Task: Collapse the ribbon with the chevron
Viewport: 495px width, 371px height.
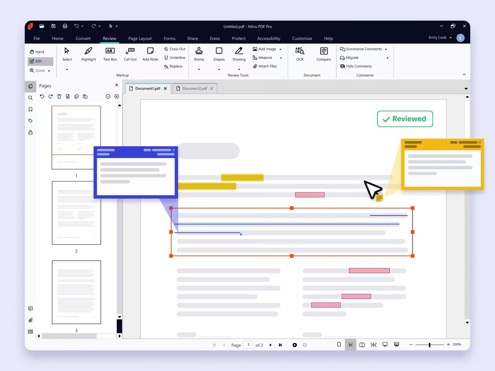Action: 464,75
